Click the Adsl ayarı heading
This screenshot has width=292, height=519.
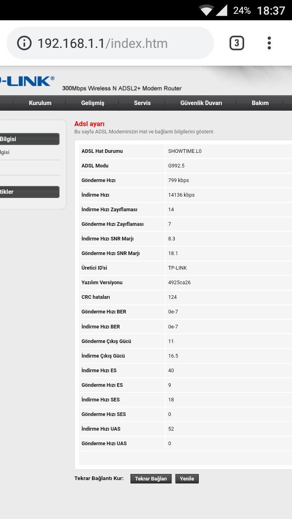(x=89, y=124)
